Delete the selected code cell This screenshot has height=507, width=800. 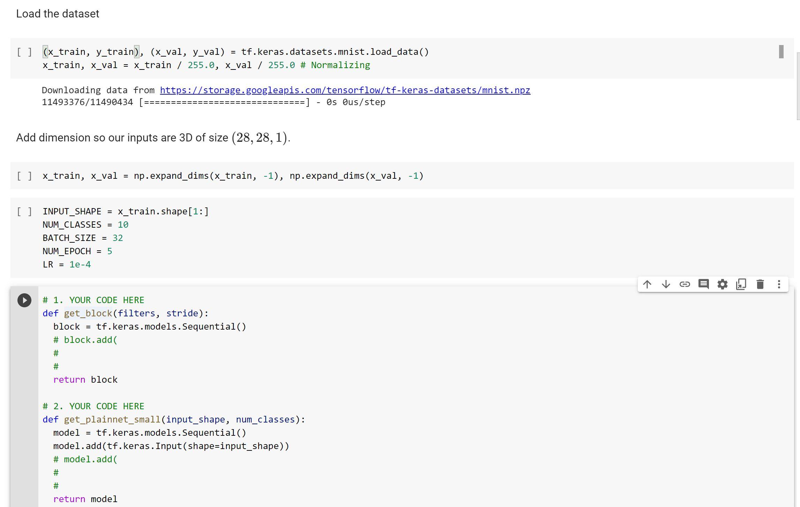coord(760,284)
